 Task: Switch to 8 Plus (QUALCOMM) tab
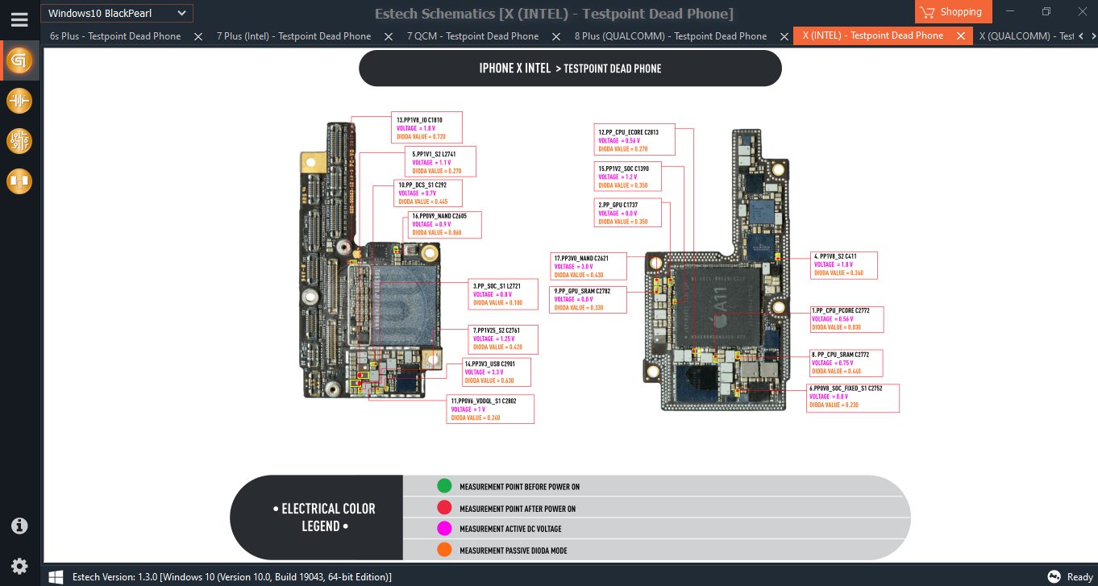(671, 36)
